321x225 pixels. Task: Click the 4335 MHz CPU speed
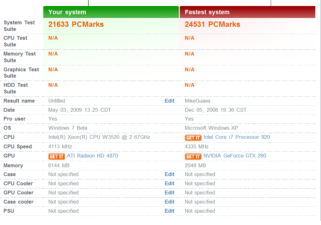[x=197, y=147]
